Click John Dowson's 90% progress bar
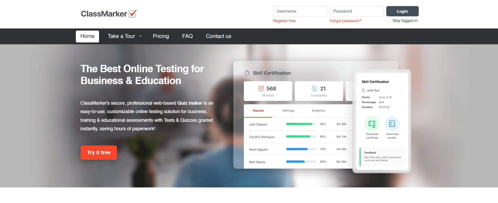498x203 pixels. (x=301, y=124)
